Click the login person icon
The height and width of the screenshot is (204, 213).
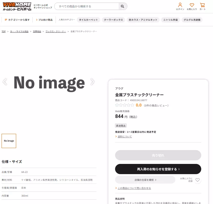click(180, 5)
